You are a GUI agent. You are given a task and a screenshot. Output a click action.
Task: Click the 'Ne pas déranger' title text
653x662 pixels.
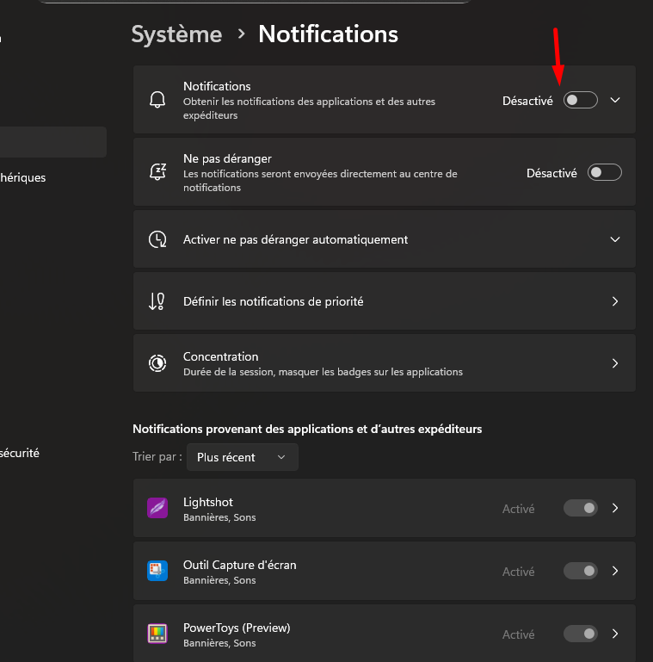(227, 158)
